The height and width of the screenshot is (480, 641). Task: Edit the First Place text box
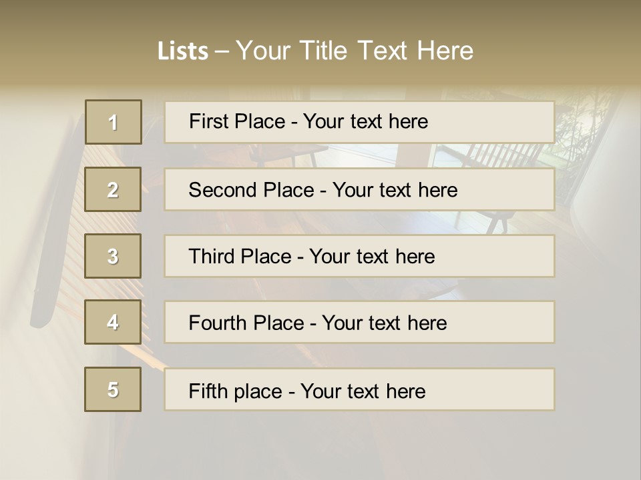click(x=359, y=122)
